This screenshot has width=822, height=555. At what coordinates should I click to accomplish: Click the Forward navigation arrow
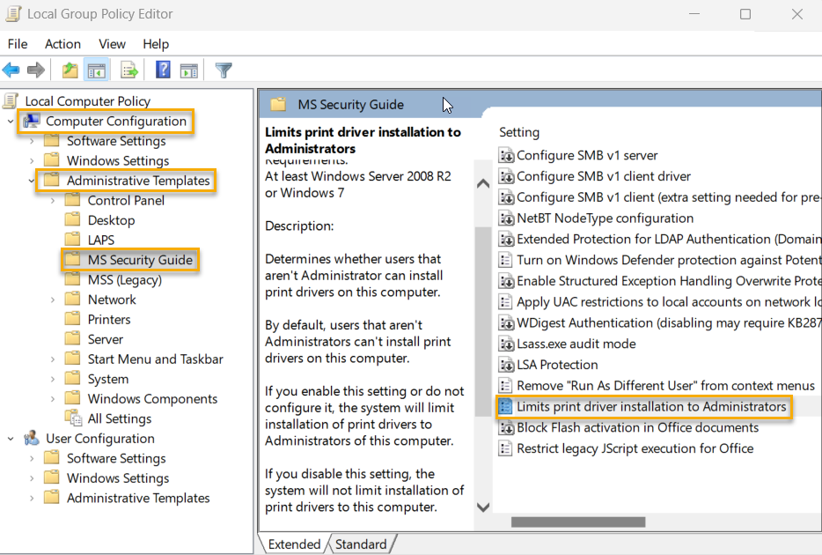[36, 70]
